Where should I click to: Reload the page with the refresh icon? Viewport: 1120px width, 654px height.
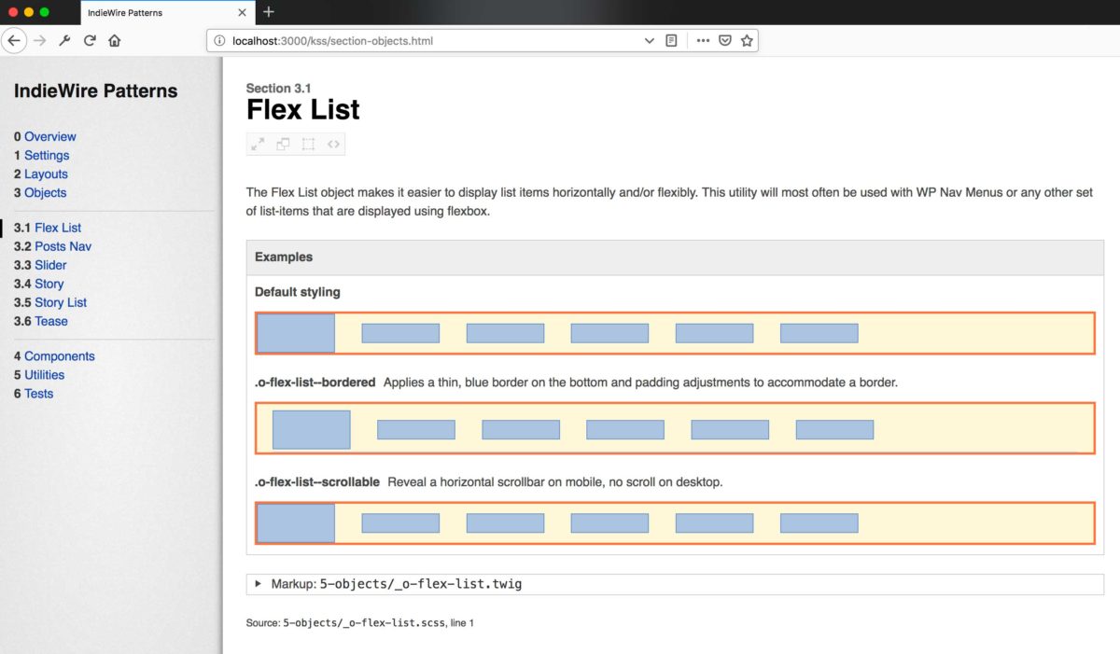pyautogui.click(x=90, y=41)
